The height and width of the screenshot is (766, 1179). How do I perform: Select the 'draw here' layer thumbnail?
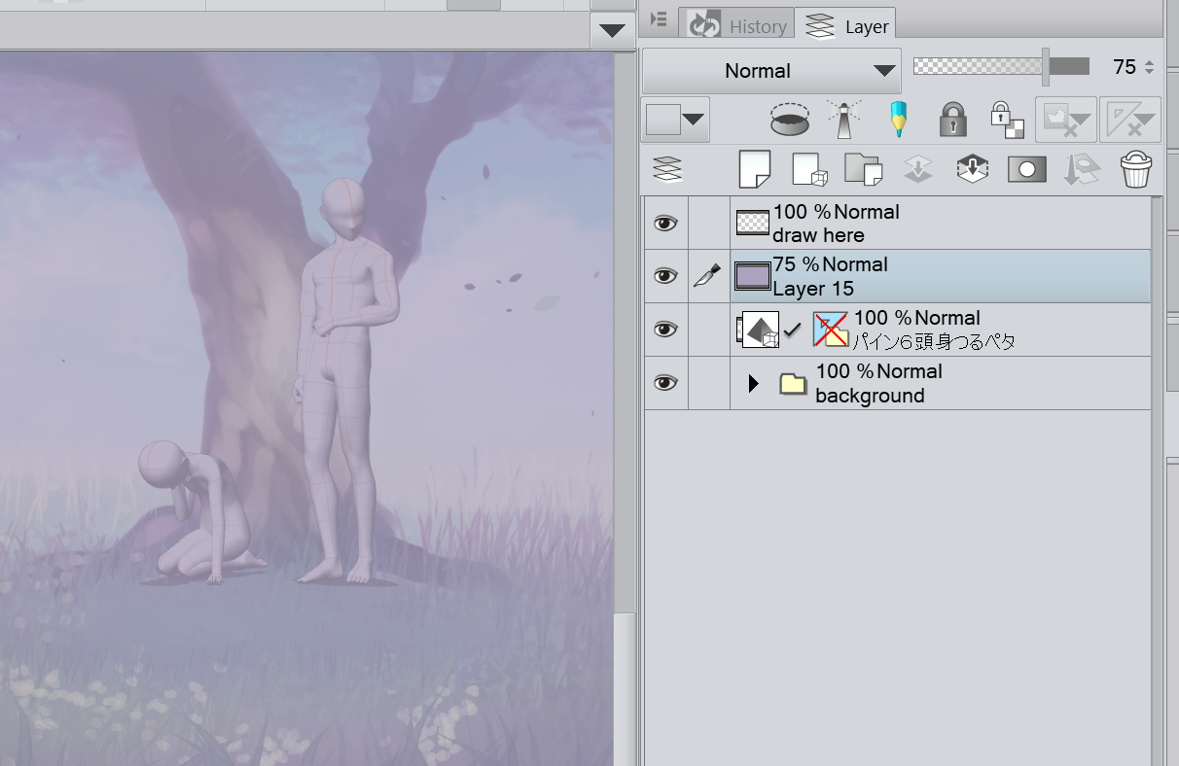752,223
